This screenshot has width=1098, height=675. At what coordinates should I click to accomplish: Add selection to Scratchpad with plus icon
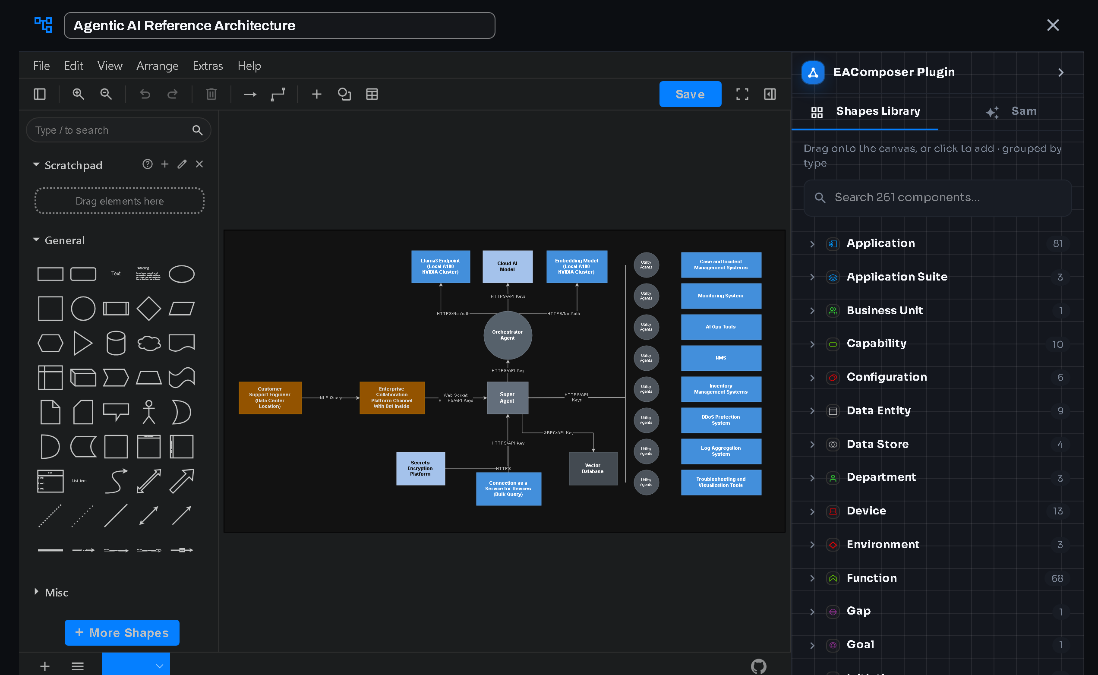165,164
